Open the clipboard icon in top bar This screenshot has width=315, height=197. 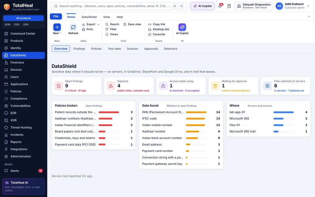pyautogui.click(x=229, y=6)
